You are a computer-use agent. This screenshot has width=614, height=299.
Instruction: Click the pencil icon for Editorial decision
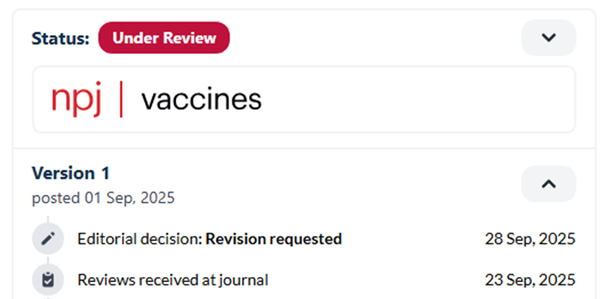coord(48,238)
